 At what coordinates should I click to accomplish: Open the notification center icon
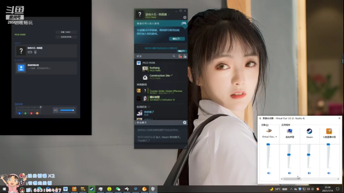pos(338,189)
